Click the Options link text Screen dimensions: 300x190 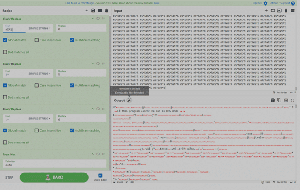[258, 3]
